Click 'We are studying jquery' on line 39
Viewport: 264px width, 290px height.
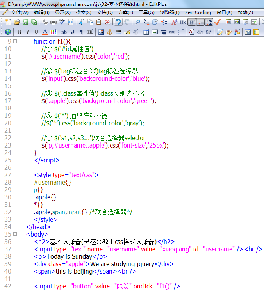tap(122, 264)
